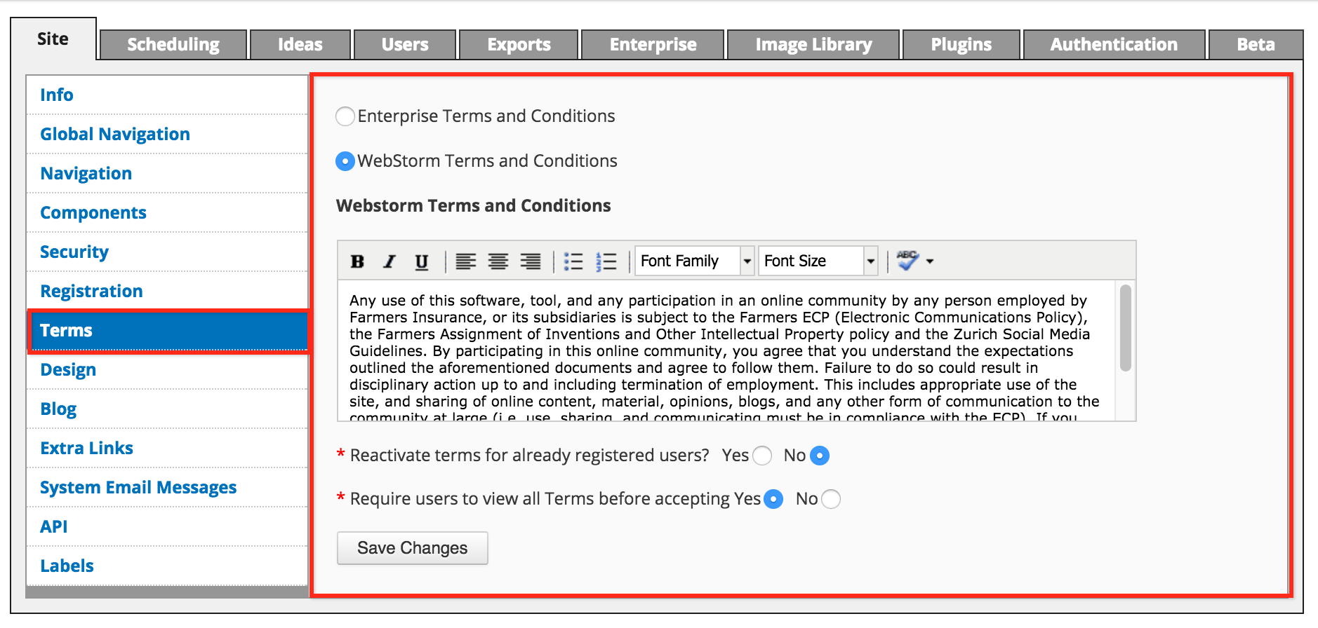Open the Info sidebar link
Screen dimensions: 1318x628
(167, 95)
